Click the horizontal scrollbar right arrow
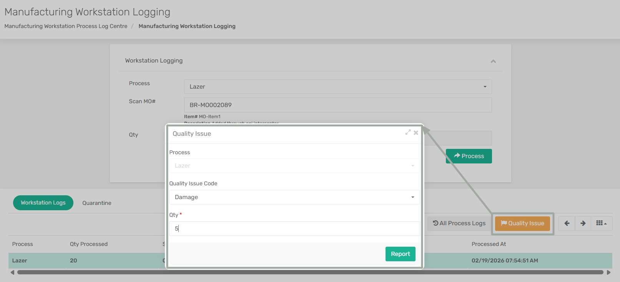The image size is (620, 282). [x=608, y=272]
